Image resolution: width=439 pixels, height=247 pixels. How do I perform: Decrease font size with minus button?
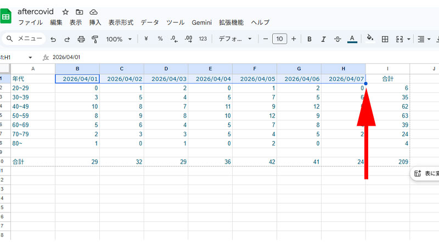tap(266, 39)
